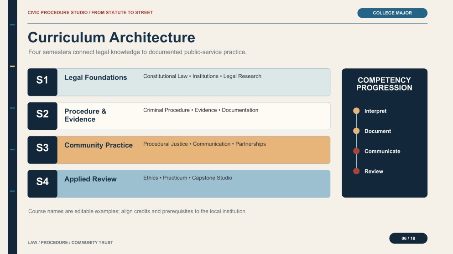Click the tan marker on left navy bar

(x=12, y=66)
